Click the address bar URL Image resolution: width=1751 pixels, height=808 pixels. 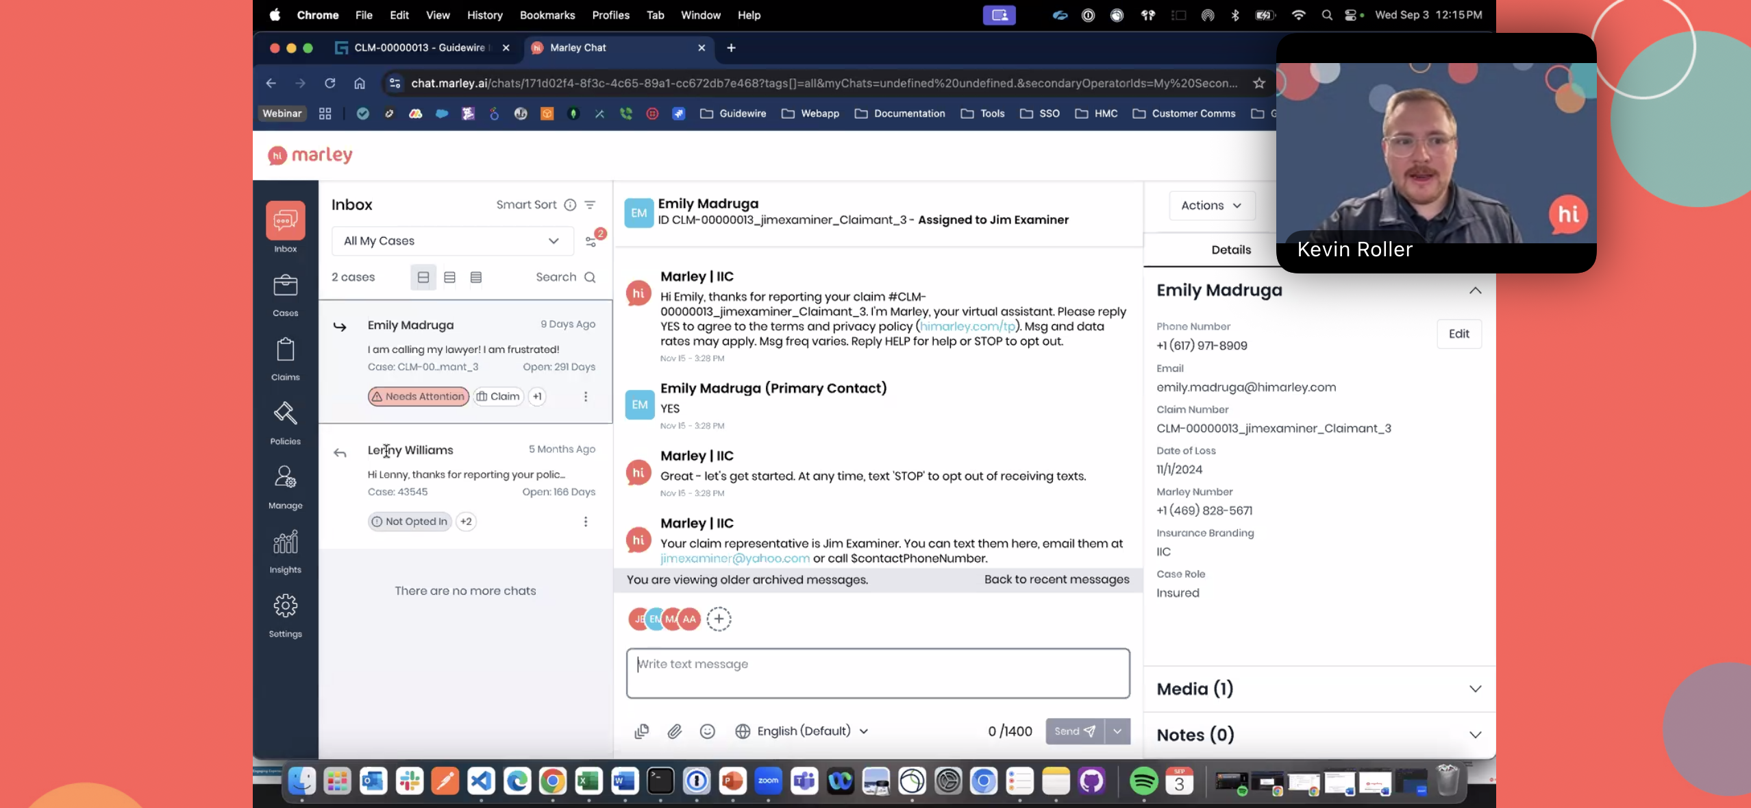[x=823, y=83]
